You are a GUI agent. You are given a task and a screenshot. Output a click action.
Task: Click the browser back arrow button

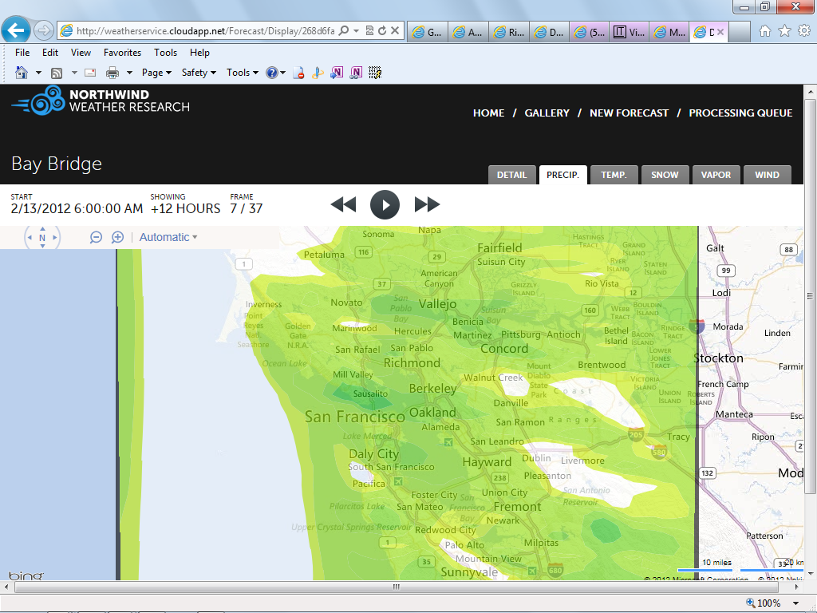point(16,30)
